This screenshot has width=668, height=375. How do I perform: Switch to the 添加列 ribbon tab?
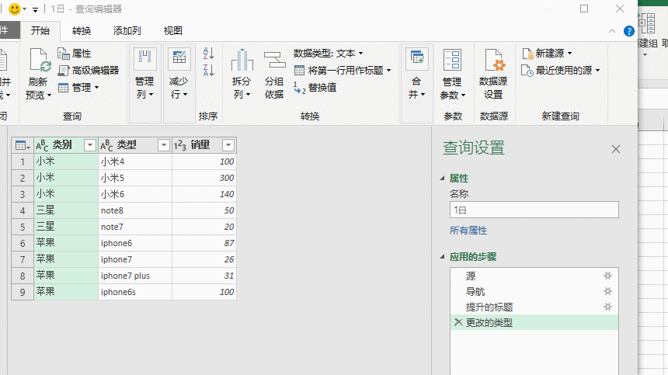click(127, 30)
